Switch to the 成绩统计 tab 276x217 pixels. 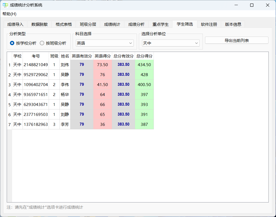pos(112,24)
